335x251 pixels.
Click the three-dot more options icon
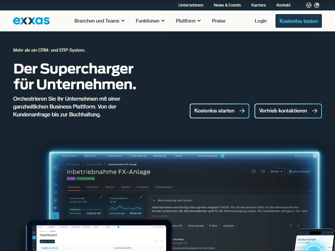pyautogui.click(x=305, y=226)
